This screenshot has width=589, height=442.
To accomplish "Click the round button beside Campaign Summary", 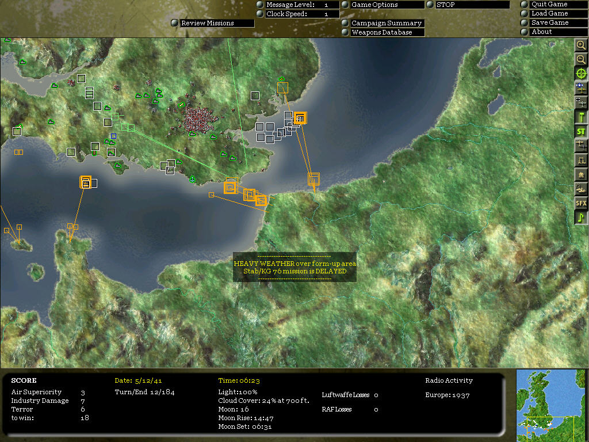I will (x=345, y=23).
